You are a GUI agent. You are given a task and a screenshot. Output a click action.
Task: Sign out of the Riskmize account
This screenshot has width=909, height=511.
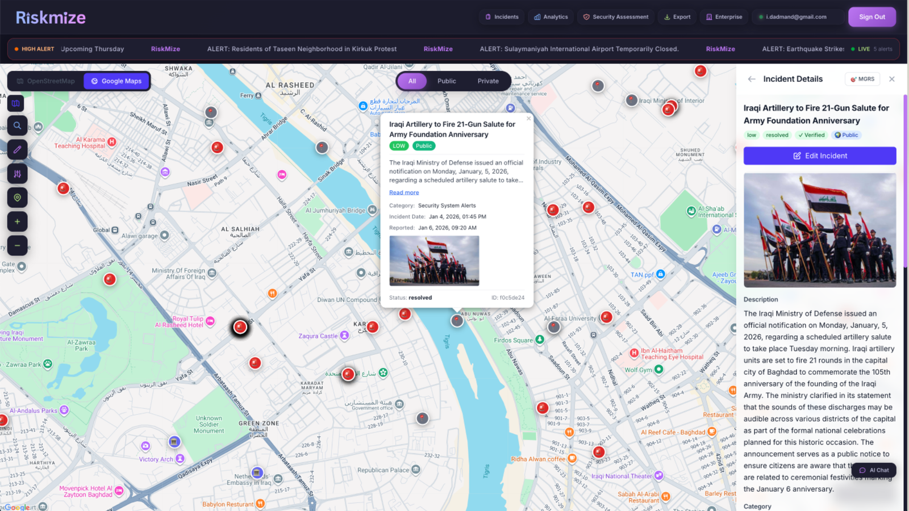click(x=872, y=17)
